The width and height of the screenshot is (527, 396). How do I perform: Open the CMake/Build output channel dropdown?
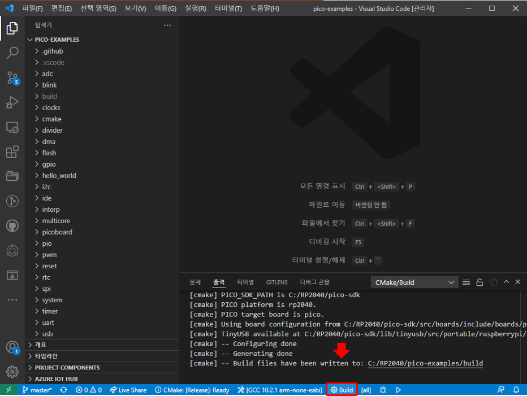(414, 282)
